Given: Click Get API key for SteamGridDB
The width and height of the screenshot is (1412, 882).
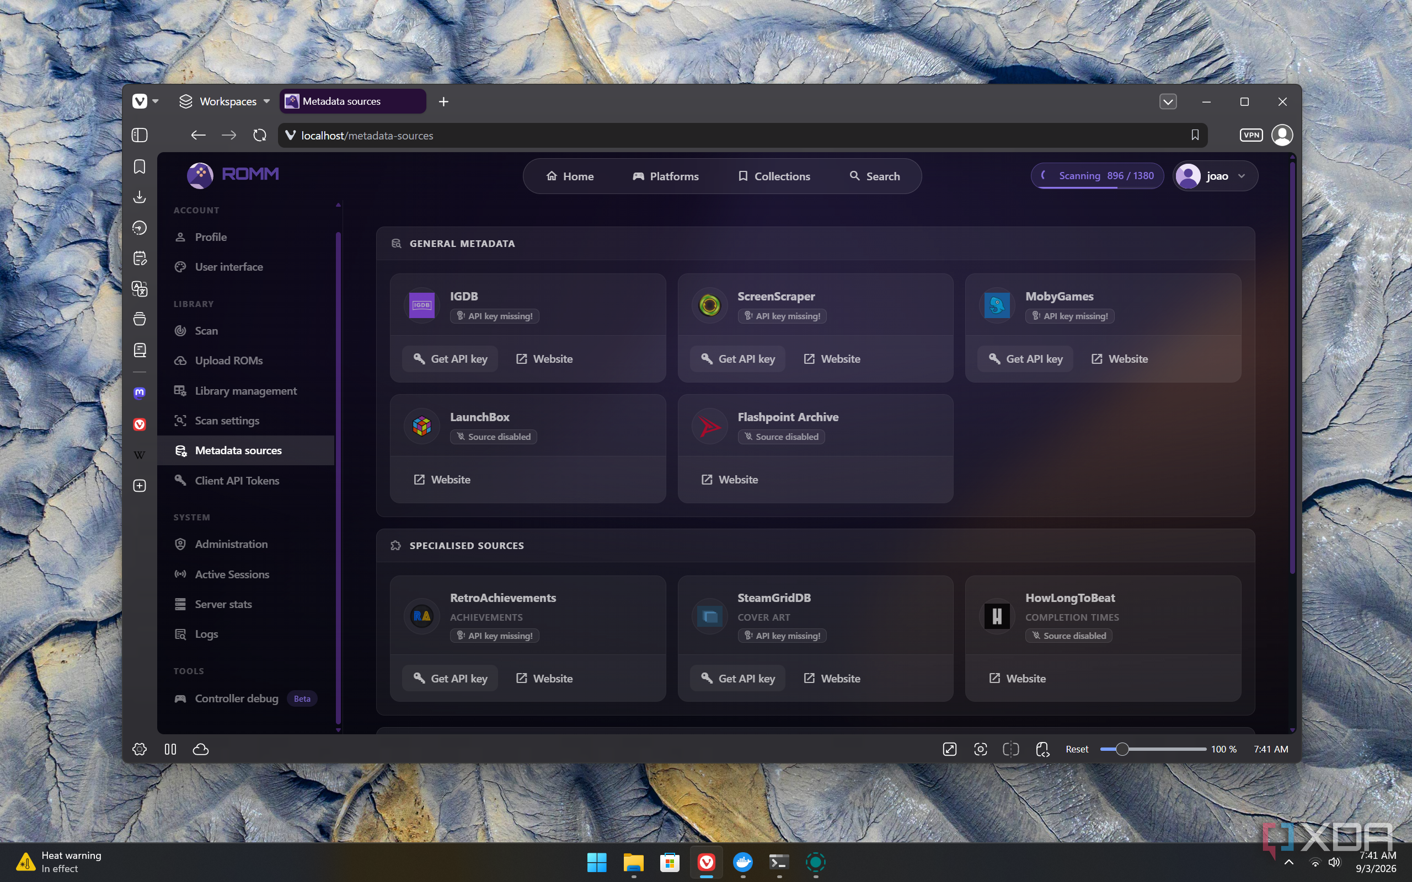Looking at the screenshot, I should [737, 679].
